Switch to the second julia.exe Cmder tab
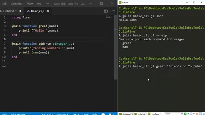This screenshot has width=205, height=115. (140, 114)
